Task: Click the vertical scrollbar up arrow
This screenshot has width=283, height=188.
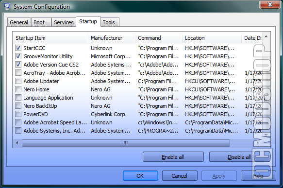Action: (266, 37)
